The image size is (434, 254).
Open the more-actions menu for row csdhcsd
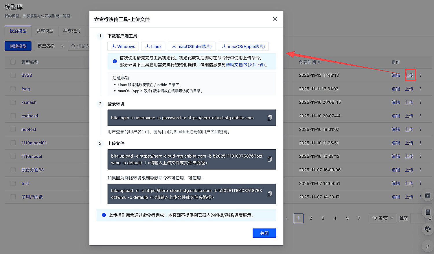(421, 116)
